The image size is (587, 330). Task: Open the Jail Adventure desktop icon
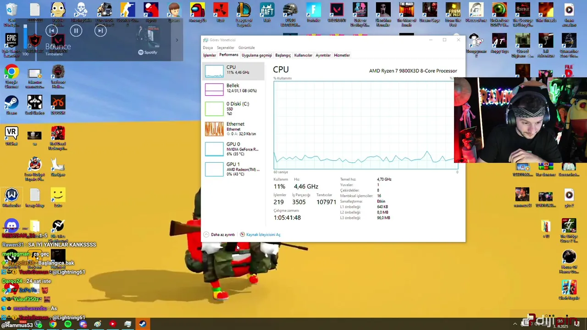546,45
